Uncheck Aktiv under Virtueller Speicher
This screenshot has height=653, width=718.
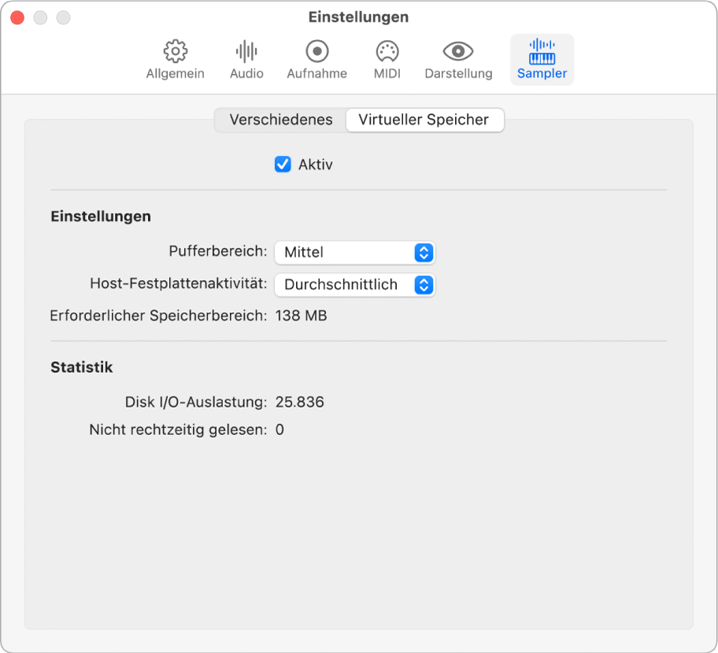click(x=283, y=164)
